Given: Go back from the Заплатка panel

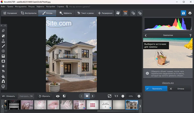Looking at the screenshot, I should coord(146,35).
